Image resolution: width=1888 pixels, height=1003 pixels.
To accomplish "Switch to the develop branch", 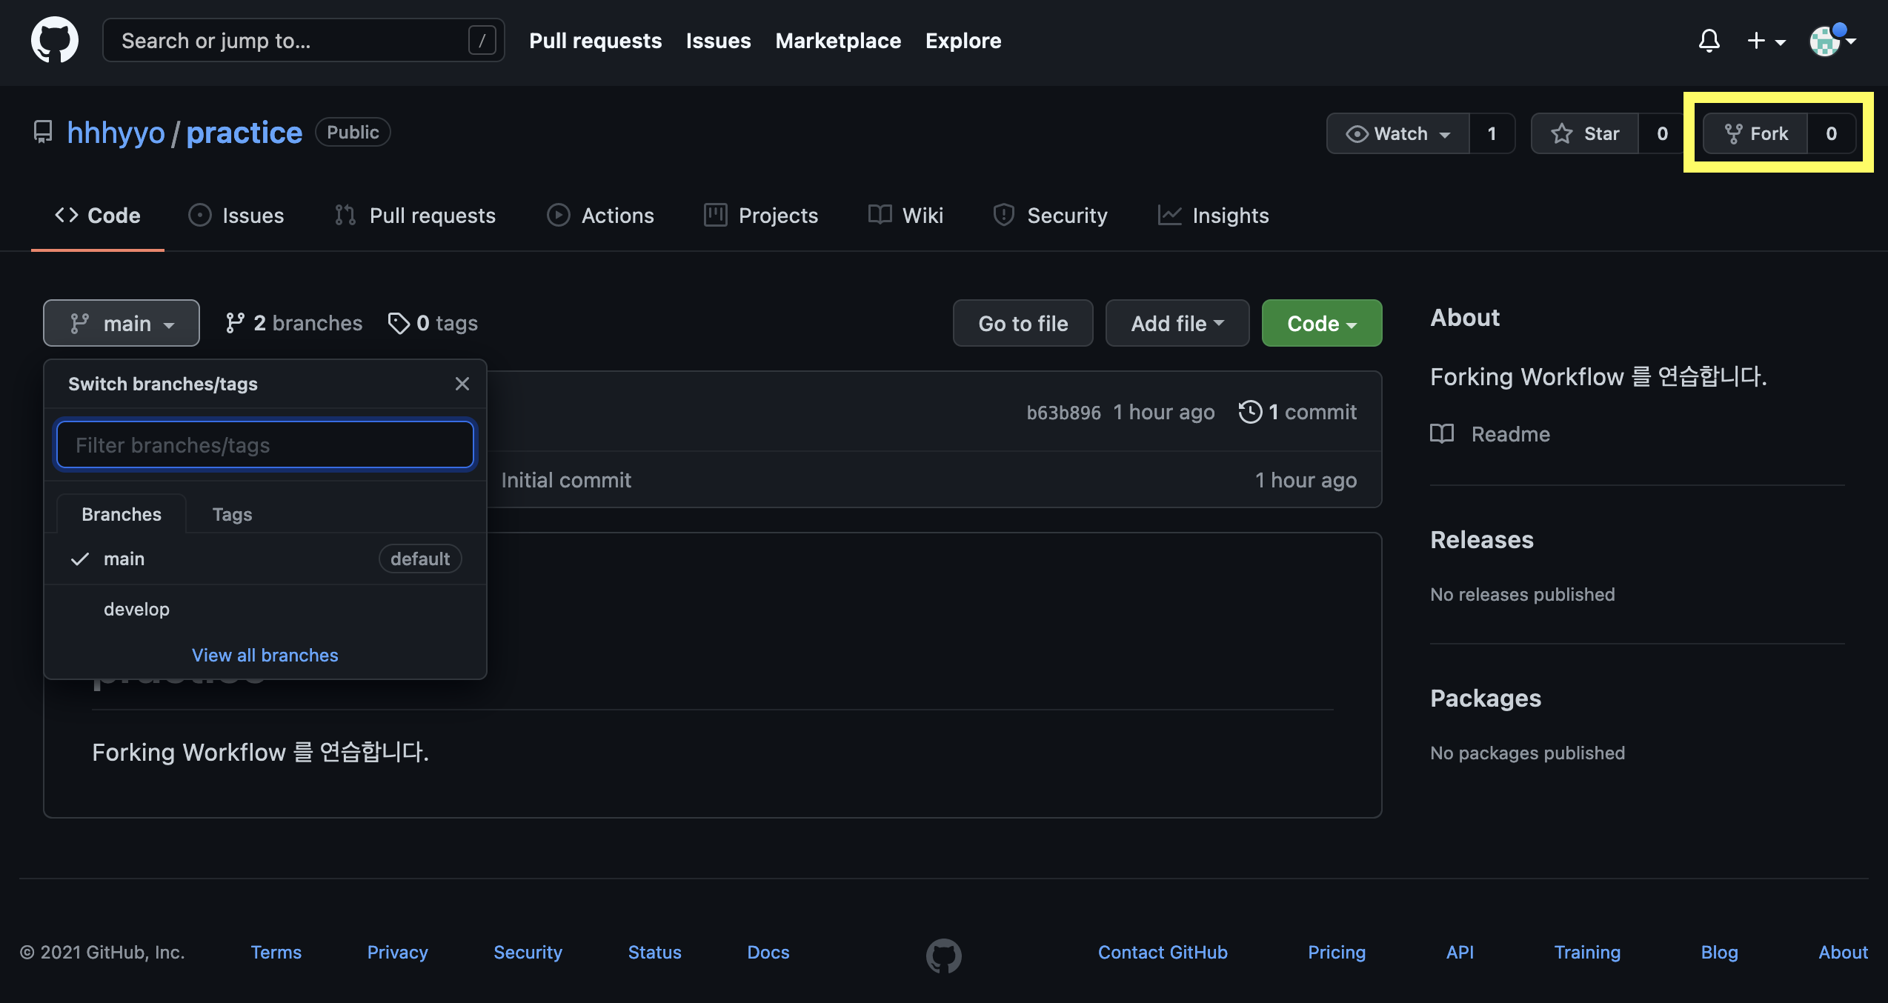I will pyautogui.click(x=136, y=609).
